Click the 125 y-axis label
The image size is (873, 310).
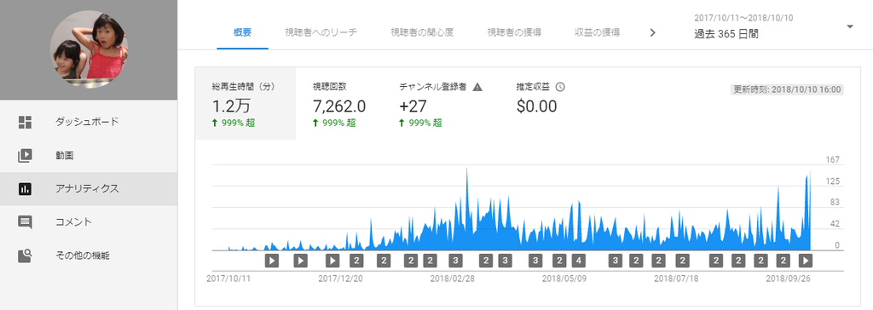(834, 181)
